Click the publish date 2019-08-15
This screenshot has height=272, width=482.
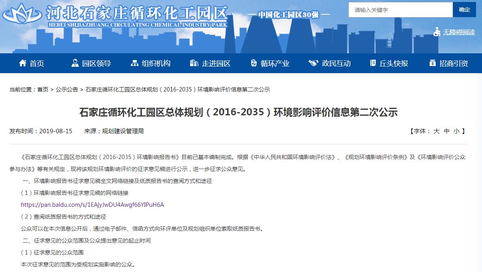[x=56, y=131]
